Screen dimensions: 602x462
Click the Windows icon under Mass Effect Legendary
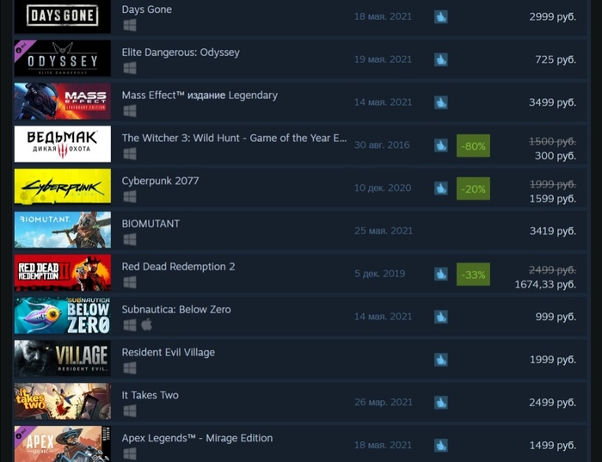(130, 111)
